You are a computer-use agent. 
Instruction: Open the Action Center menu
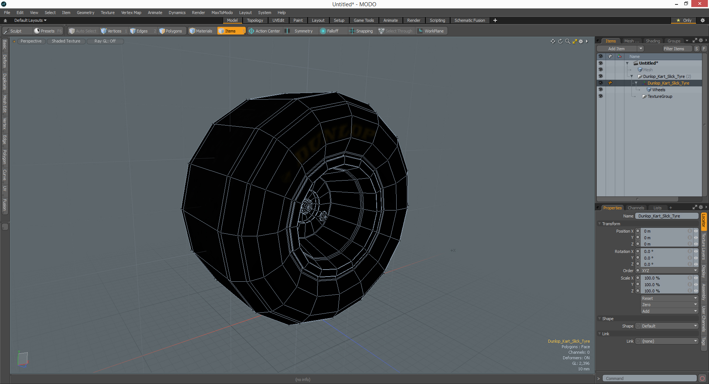click(265, 31)
